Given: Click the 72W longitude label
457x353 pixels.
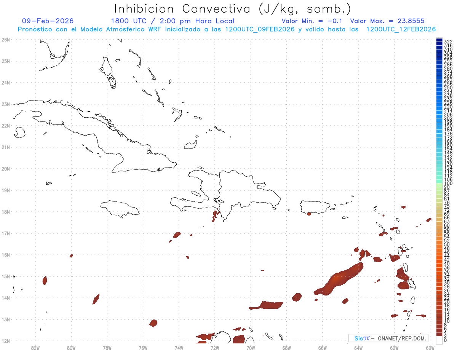Looking at the screenshot, I should 215,348.
